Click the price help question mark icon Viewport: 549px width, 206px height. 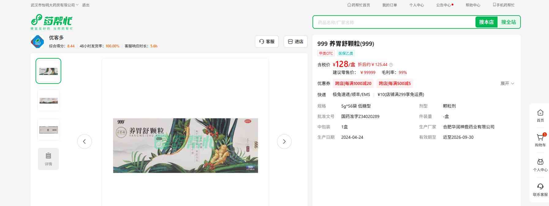391,65
